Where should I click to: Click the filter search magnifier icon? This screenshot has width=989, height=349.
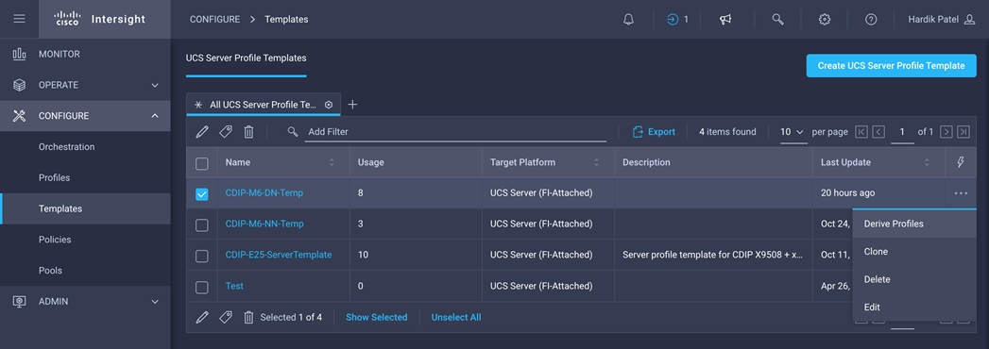click(x=293, y=132)
